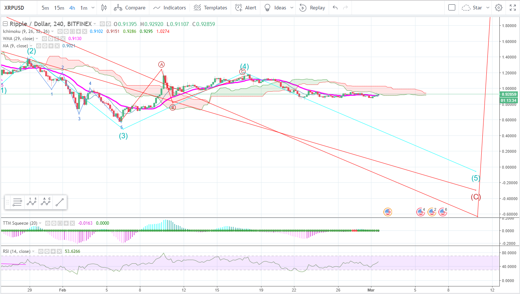Screen dimensions: 520x294
Task: Hide the TTM Squeeze indicator
Action: point(48,223)
